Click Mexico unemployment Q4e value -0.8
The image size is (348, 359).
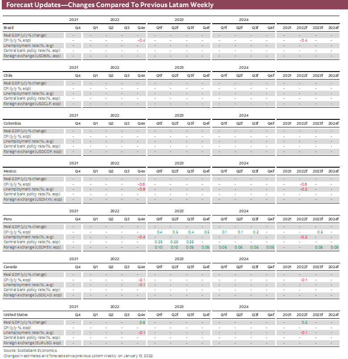[x=142, y=190]
